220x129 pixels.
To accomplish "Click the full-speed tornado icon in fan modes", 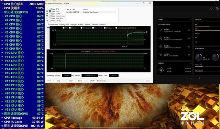I will coord(161,55).
